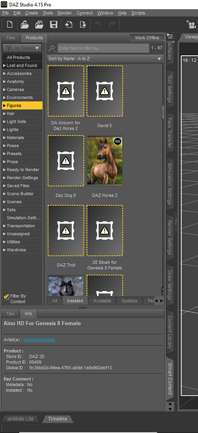Click the Export file toolbar icon
This screenshot has height=433, width=198.
click(83, 25)
